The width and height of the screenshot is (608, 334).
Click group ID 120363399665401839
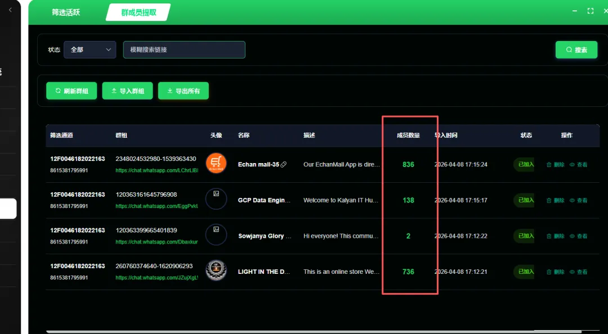pos(146,230)
